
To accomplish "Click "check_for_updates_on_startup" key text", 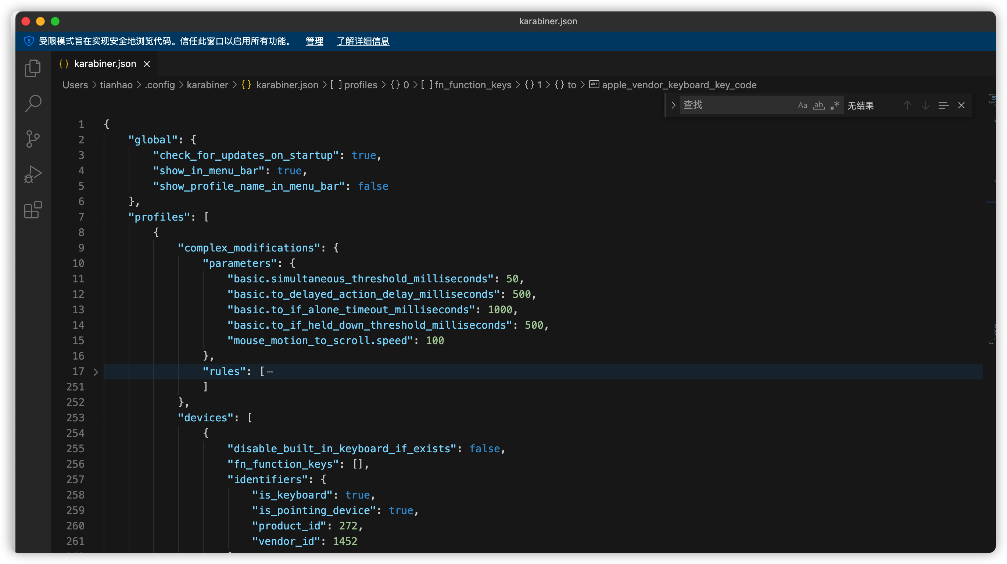I will pyautogui.click(x=246, y=155).
